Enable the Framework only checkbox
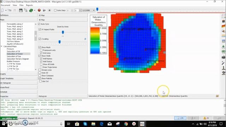226x127 pixels. pyautogui.click(x=41, y=50)
